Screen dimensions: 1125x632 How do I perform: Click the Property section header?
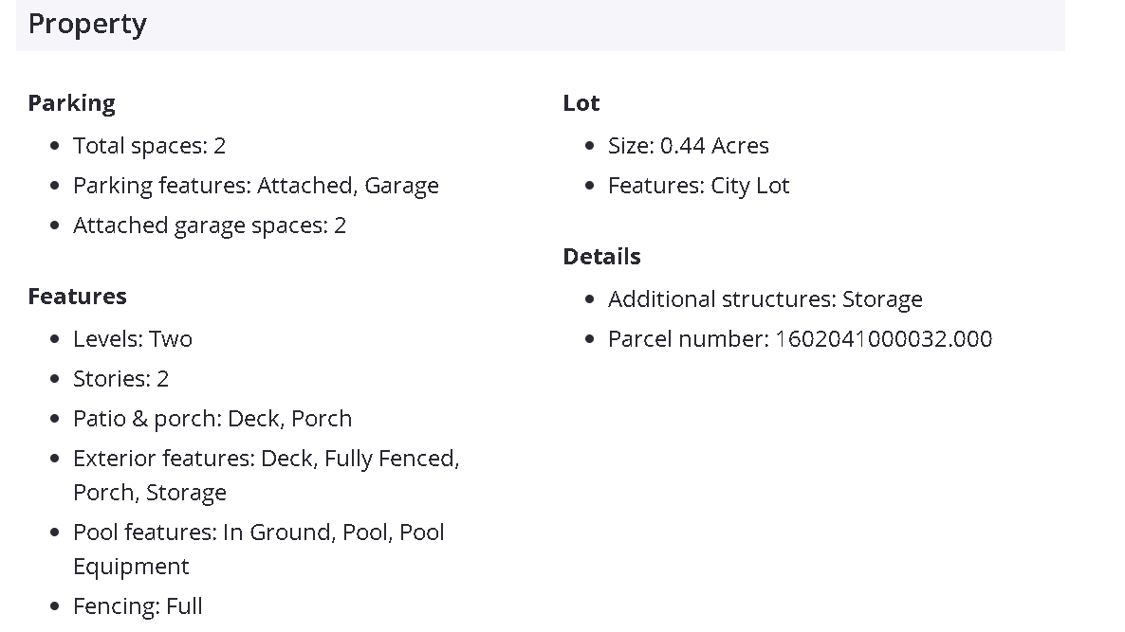pyautogui.click(x=87, y=25)
